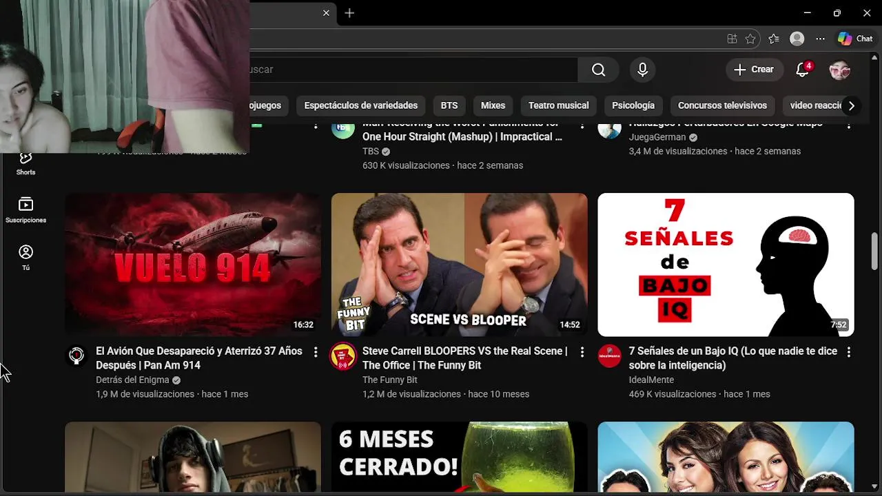Screen dimensions: 882x496
Task: Open browser favorites list icon
Action: pos(774,39)
